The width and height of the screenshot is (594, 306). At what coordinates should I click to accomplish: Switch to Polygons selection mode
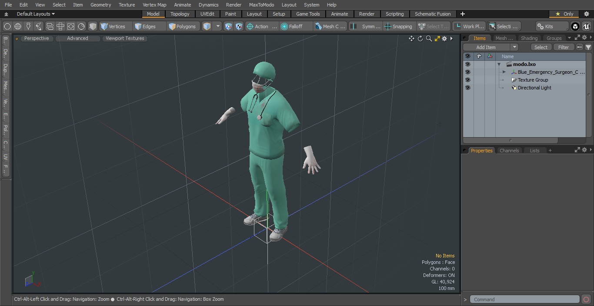coord(183,26)
